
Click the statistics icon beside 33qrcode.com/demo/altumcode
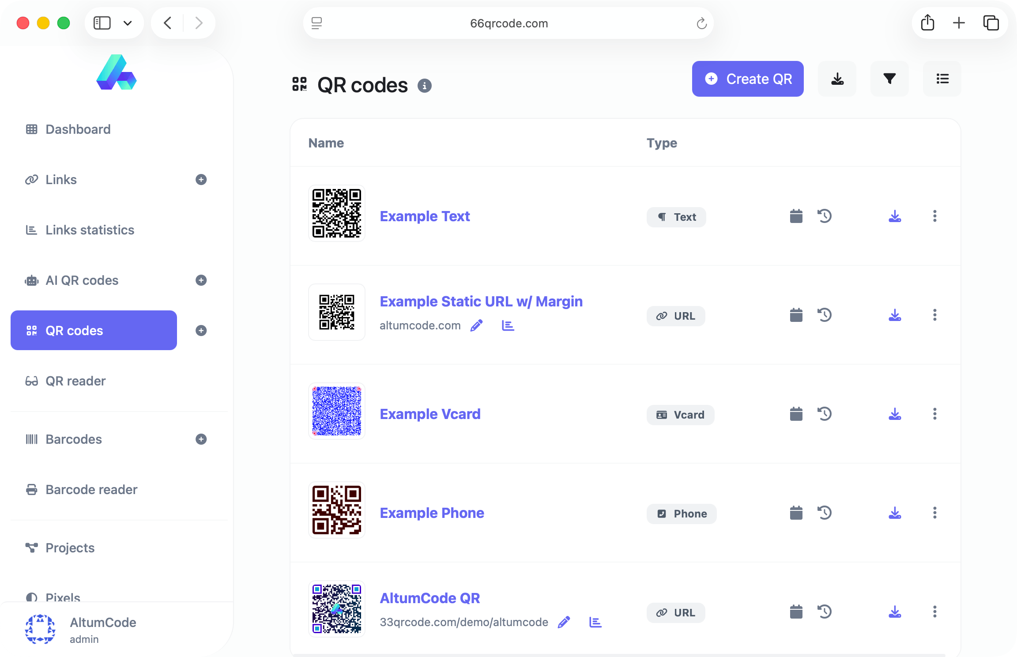pyautogui.click(x=595, y=623)
